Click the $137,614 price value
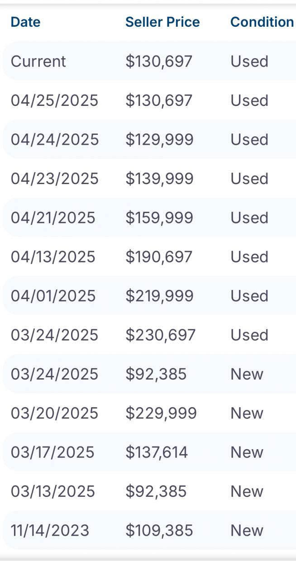 tap(157, 452)
